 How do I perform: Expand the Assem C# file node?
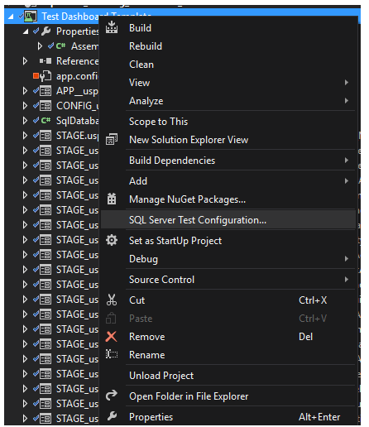tap(40, 46)
